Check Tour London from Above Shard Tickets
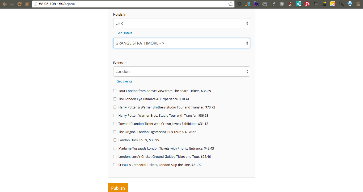 click(115, 91)
